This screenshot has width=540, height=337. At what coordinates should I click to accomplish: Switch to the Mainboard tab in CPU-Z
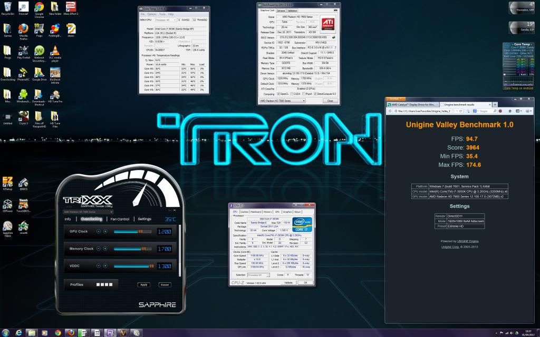[256, 212]
